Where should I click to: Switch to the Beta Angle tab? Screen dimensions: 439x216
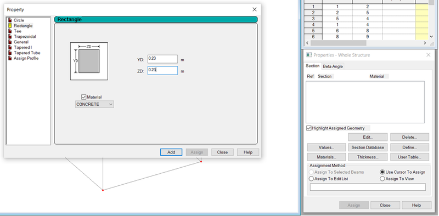coord(333,66)
